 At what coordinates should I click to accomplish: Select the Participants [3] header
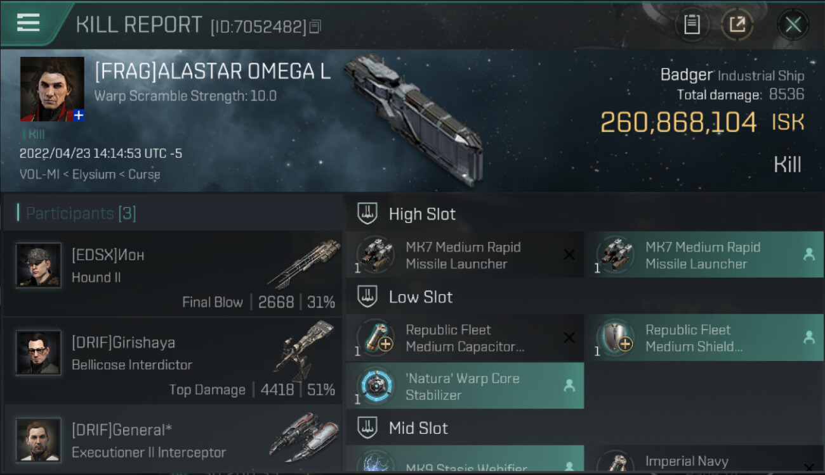81,213
